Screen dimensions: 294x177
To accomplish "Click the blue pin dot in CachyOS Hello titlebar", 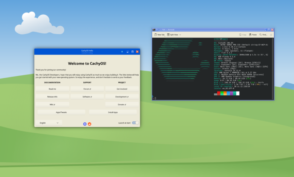I will click(122, 52).
